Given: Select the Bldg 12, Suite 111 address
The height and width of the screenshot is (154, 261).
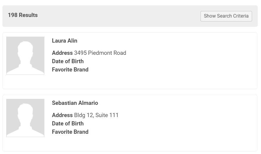Looking at the screenshot, I should [x=96, y=115].
